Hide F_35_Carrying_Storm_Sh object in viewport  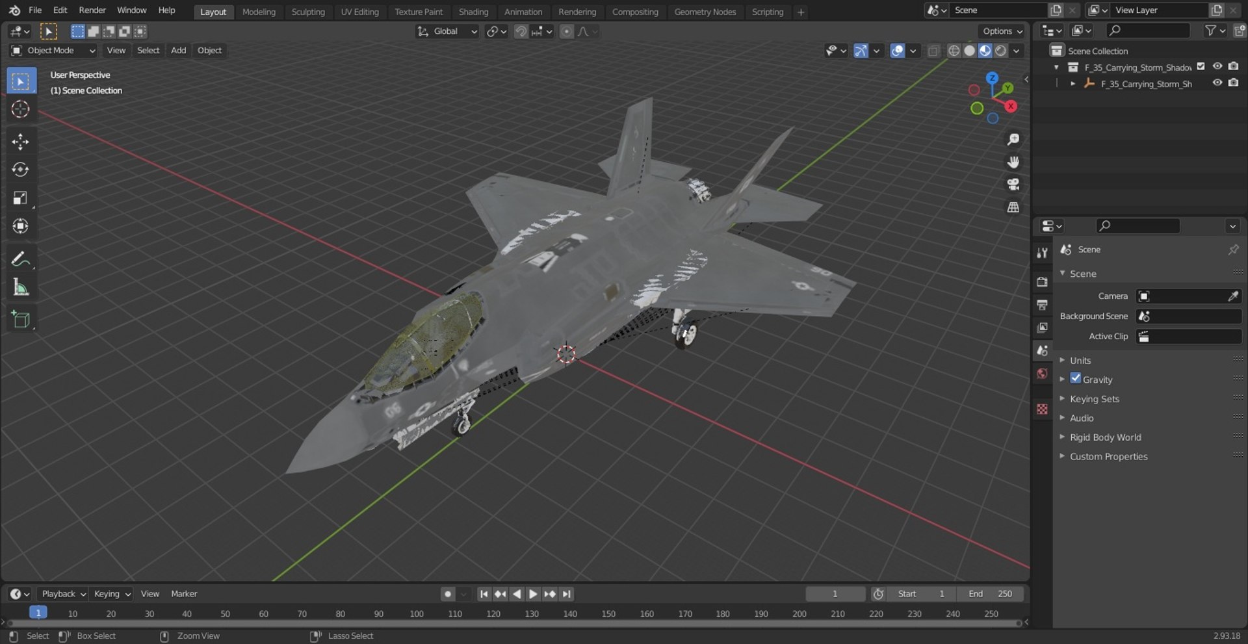1217,83
